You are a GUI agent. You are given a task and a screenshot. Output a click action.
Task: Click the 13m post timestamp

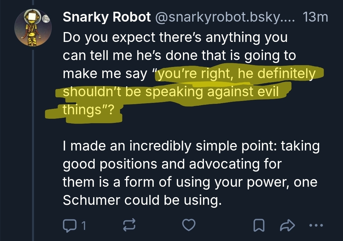pyautogui.click(x=315, y=17)
